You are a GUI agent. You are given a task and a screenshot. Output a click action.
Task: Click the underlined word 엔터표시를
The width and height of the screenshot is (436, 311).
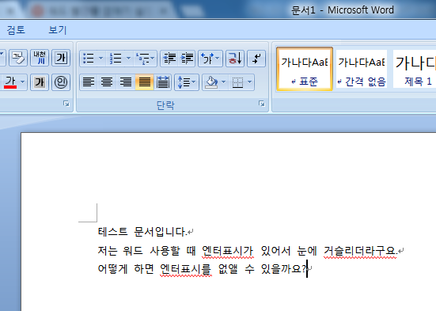[186, 269]
